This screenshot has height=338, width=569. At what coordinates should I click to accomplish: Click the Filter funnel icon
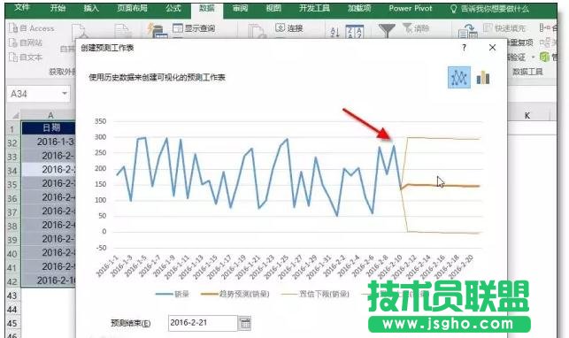[x=387, y=30]
